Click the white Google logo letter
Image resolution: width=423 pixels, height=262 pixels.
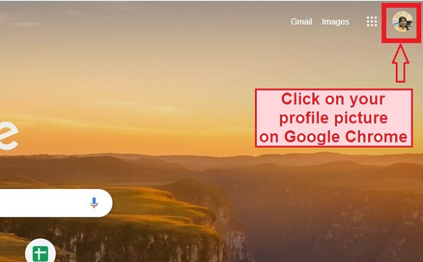pos(8,136)
